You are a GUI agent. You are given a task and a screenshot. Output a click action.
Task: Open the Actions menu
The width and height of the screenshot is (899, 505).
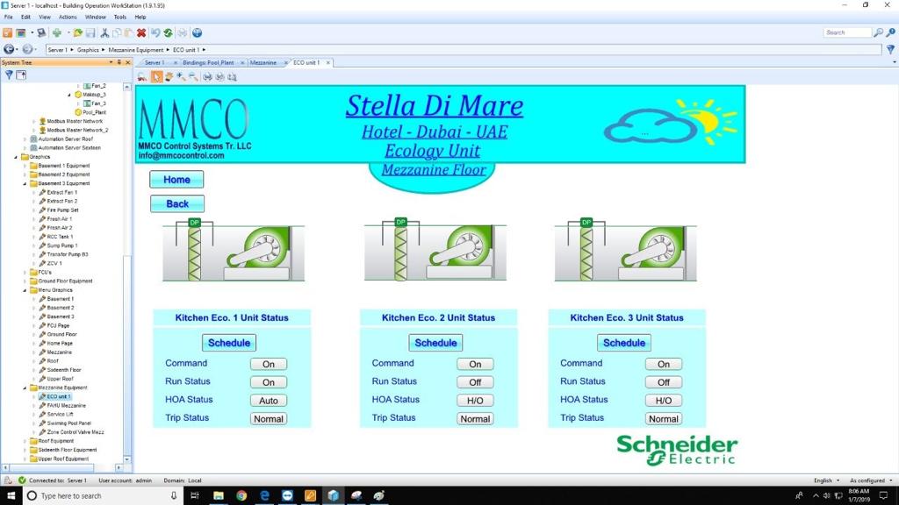tap(68, 18)
